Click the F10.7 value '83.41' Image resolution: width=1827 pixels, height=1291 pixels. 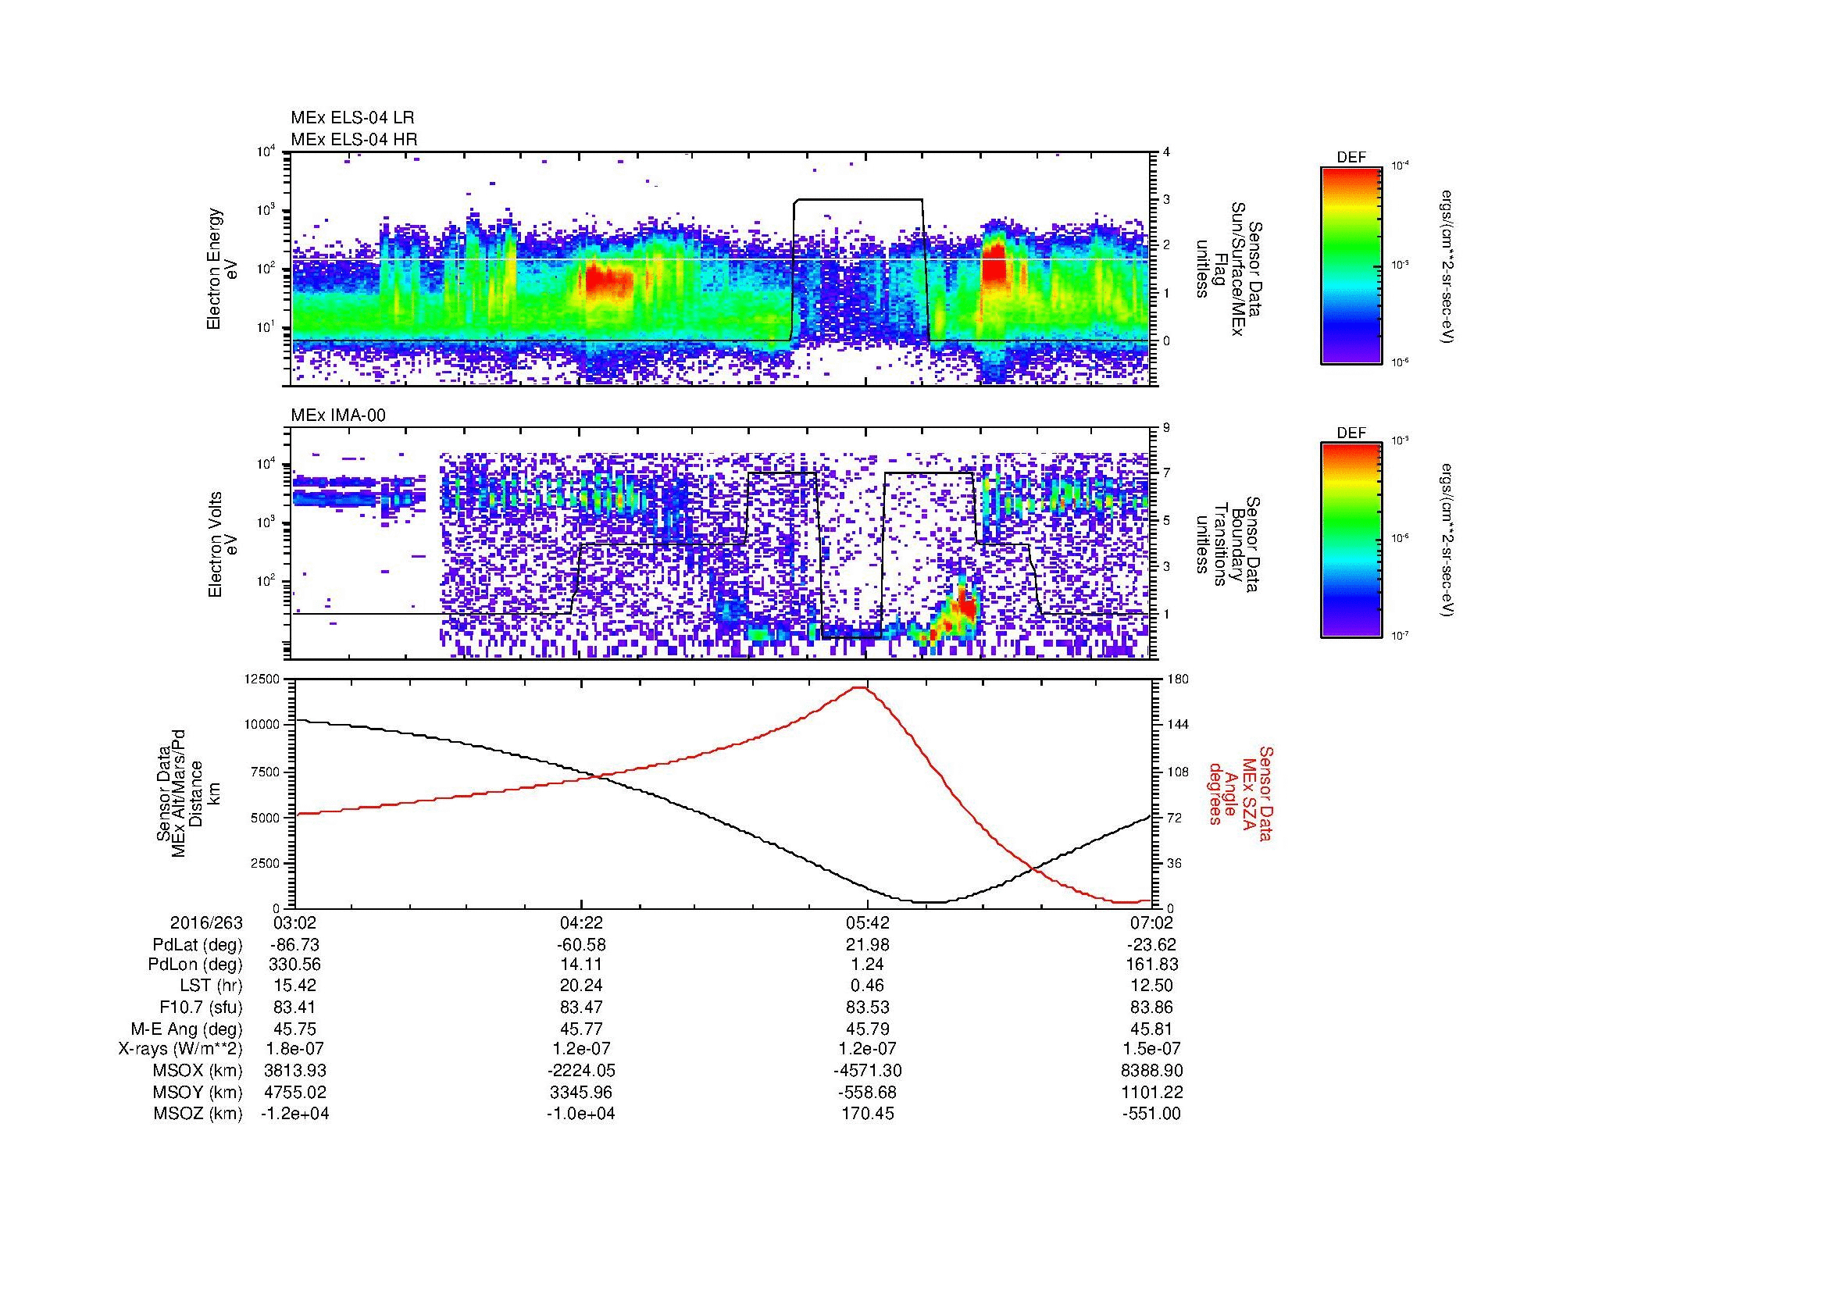tap(295, 1007)
